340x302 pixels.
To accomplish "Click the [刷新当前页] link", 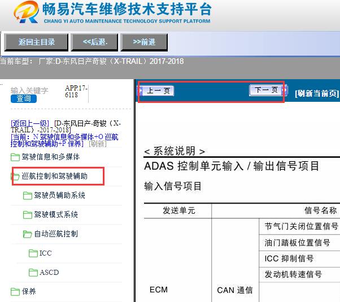I will [317, 93].
